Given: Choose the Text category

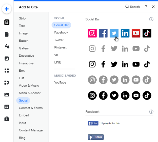Looking at the screenshot, I should (22, 26).
